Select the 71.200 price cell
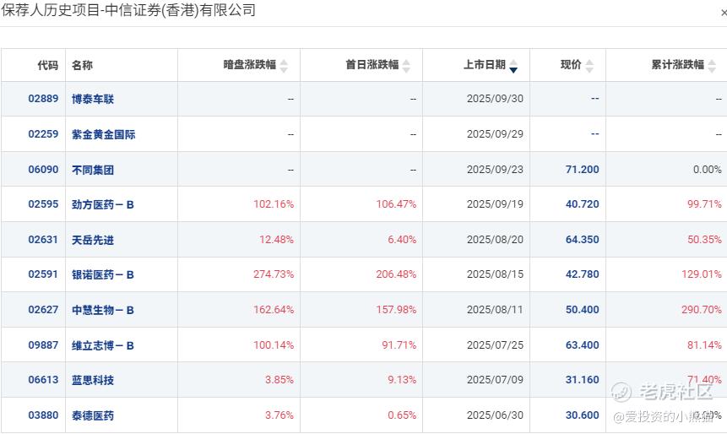This screenshot has width=727, height=434. (x=583, y=170)
